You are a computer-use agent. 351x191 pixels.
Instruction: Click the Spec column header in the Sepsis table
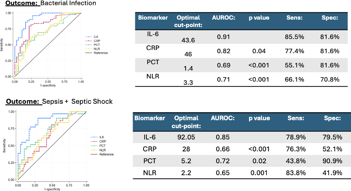pos(332,119)
